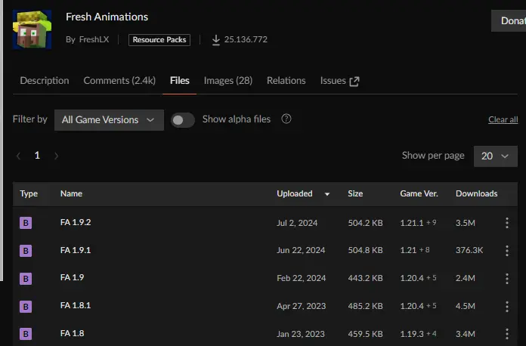The height and width of the screenshot is (346, 526).
Task: Go to the next page arrow
Action: tap(56, 156)
